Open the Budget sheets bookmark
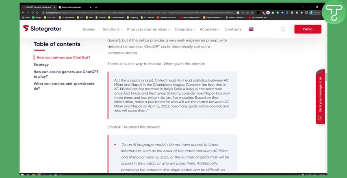This screenshot has width=347, height=178. click(37, 17)
